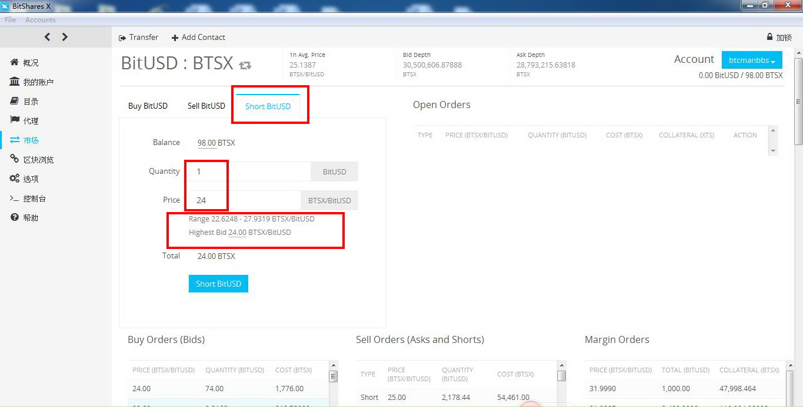The height and width of the screenshot is (407, 803).
Task: Expand the btcmanbbs account dropdown
Action: (x=752, y=60)
